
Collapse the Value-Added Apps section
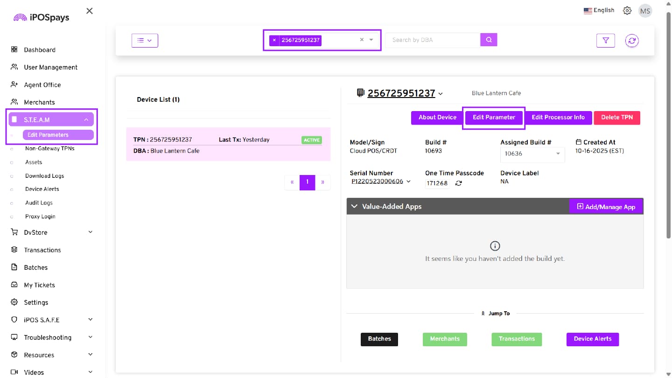(354, 206)
